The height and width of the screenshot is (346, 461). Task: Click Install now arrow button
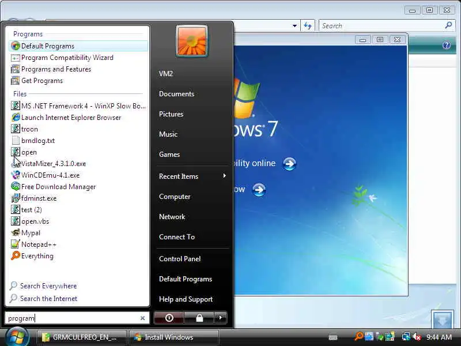259,190
